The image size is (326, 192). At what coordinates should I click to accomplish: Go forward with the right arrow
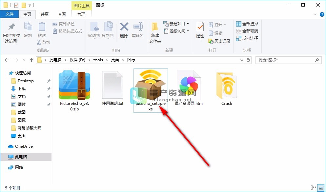[16, 60]
